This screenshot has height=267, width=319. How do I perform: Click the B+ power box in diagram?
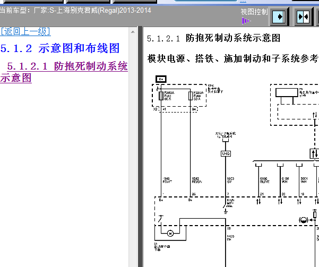tap(161, 79)
